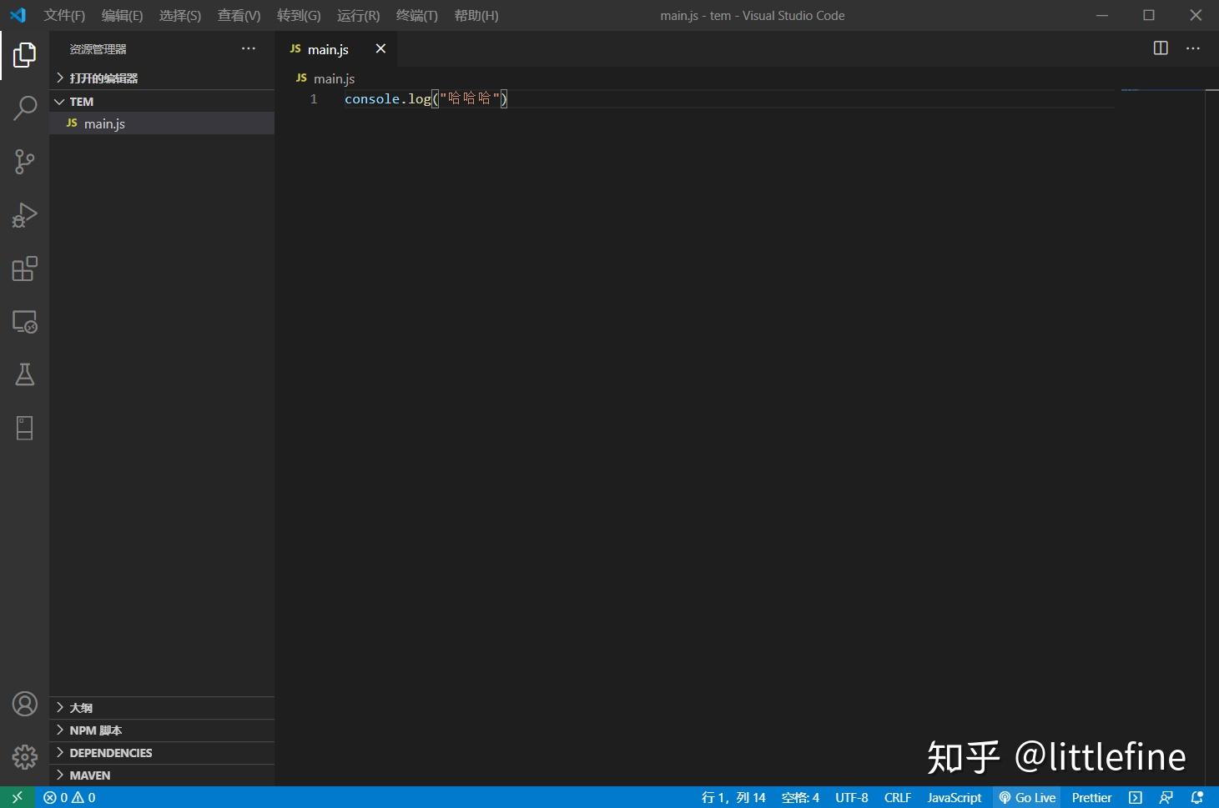Click the remote connection indicator in status bar
The width and height of the screenshot is (1219, 808).
17,797
